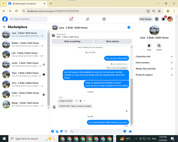This screenshot has height=142, width=178.
Task: Open the notifications bell with badge
Action: point(163,19)
